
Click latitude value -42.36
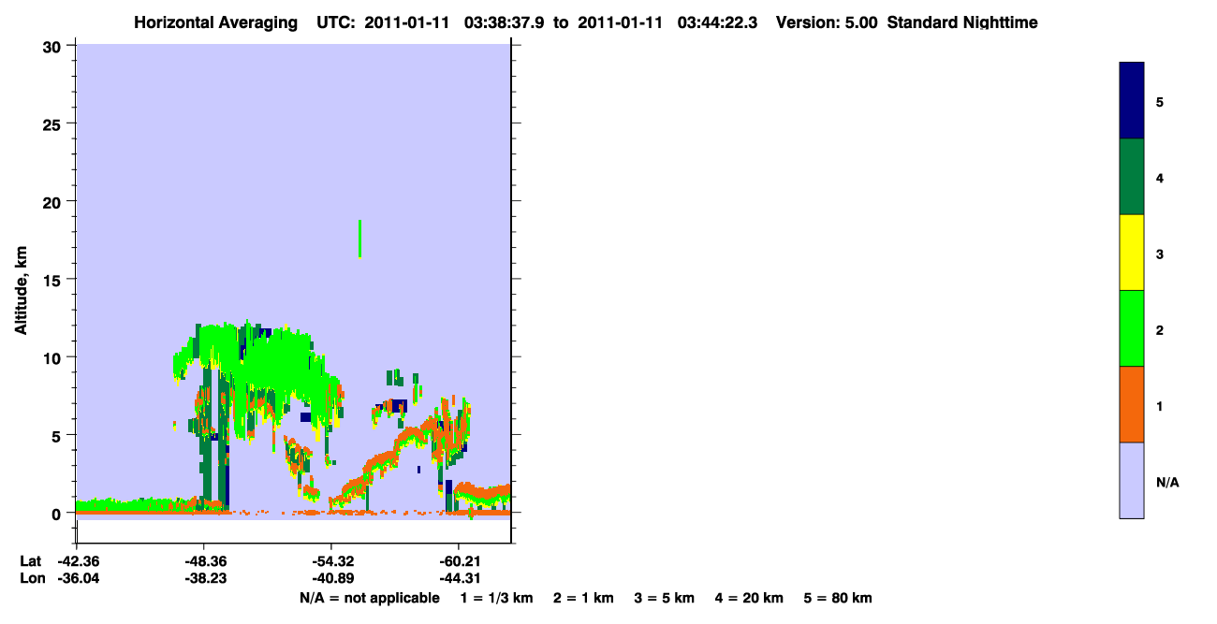[77, 561]
